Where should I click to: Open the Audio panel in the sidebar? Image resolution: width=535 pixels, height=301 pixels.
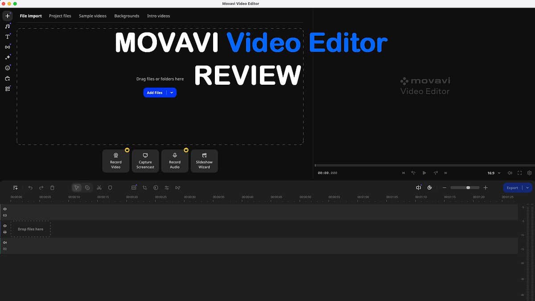click(7, 25)
